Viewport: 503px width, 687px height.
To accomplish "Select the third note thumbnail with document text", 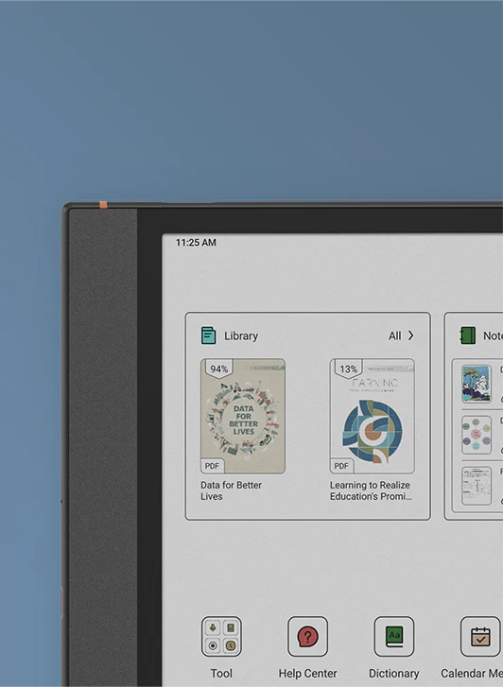I will (477, 486).
